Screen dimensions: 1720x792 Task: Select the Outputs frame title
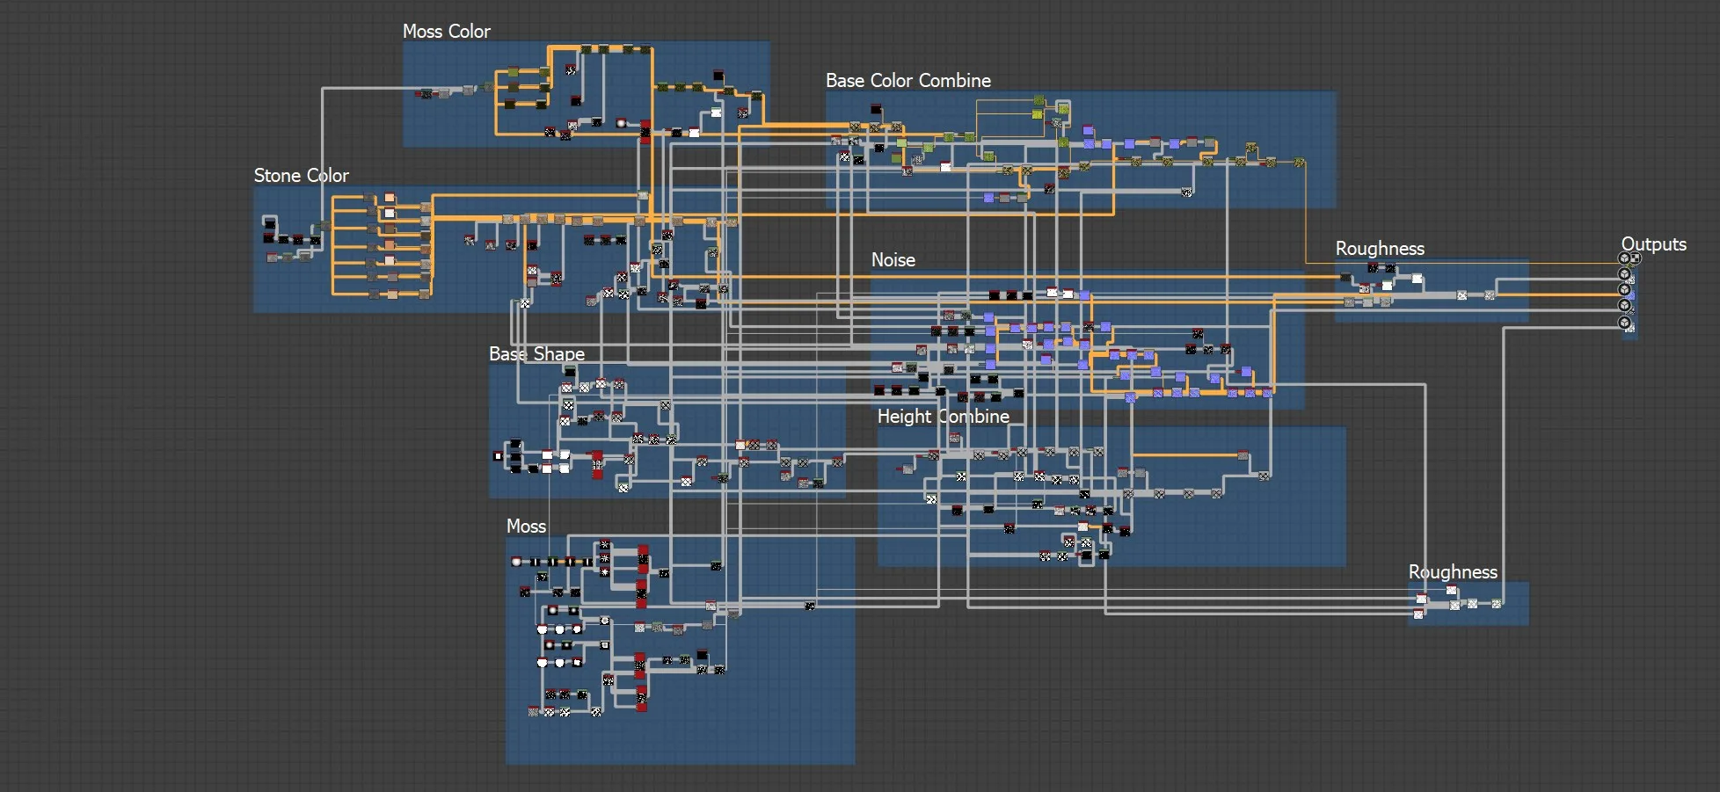pos(1653,243)
